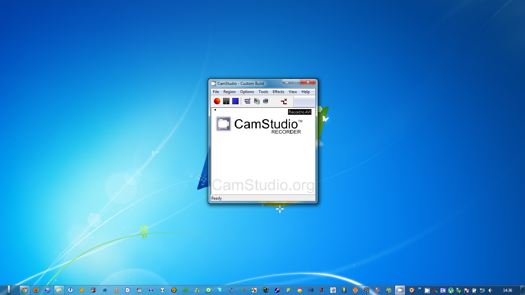Open the screen annotations toolbar icon

(x=257, y=101)
